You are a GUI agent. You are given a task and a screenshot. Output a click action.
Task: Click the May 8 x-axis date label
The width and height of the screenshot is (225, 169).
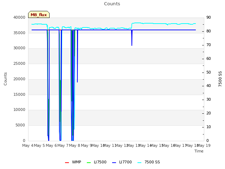point(75,145)
